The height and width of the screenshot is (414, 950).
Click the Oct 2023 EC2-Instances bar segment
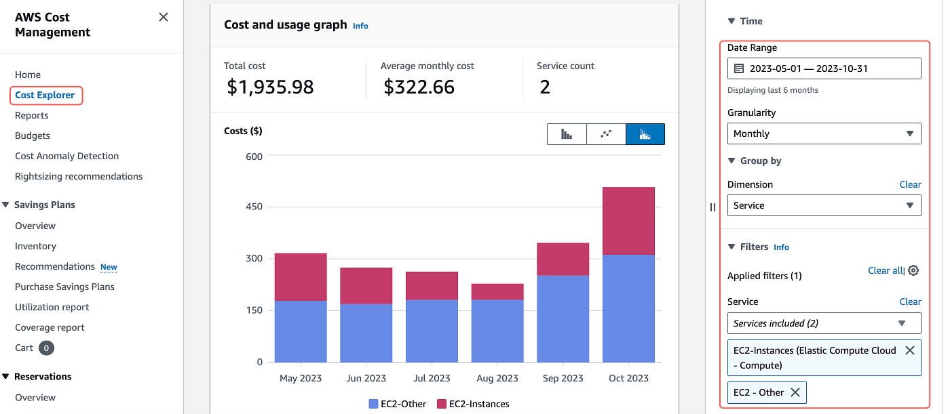(628, 221)
